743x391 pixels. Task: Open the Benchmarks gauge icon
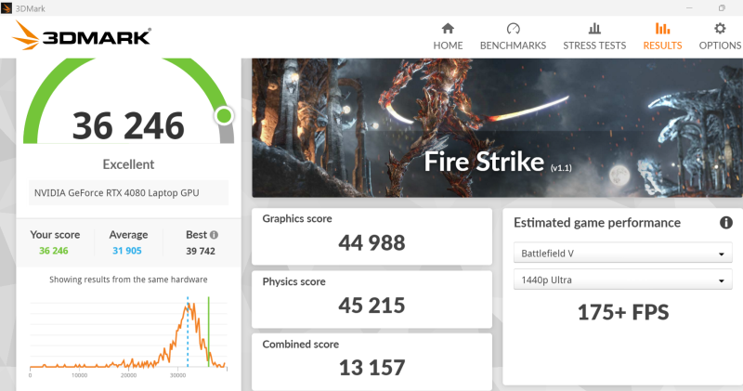tap(514, 29)
